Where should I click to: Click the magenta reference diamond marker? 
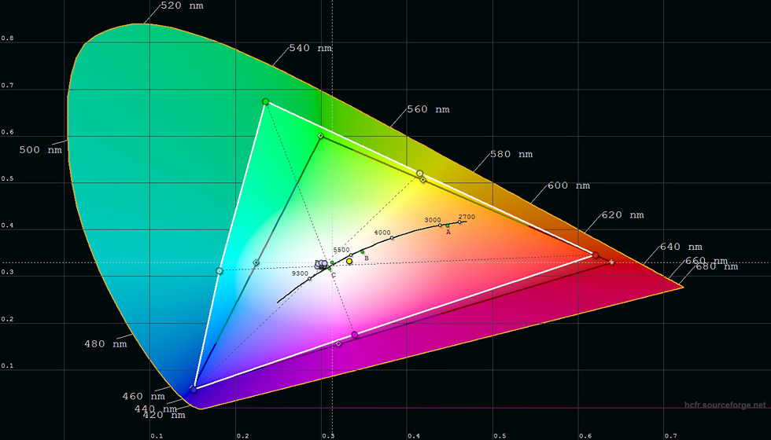click(339, 343)
